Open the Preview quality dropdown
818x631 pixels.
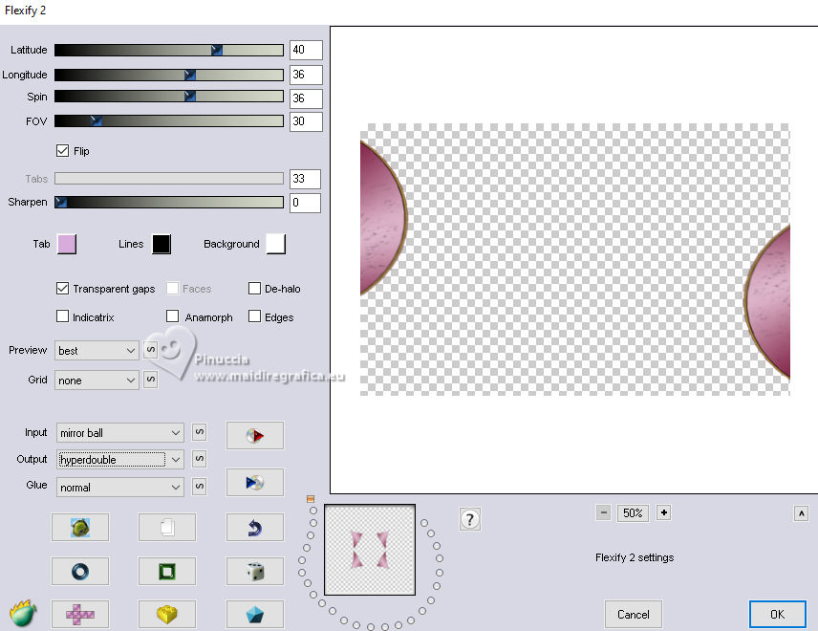coord(97,350)
